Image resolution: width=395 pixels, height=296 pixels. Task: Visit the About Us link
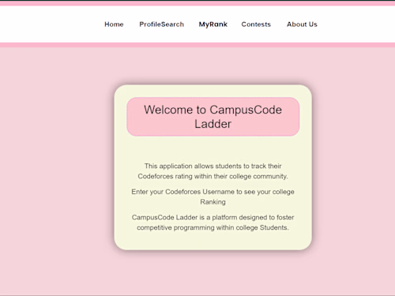(302, 24)
